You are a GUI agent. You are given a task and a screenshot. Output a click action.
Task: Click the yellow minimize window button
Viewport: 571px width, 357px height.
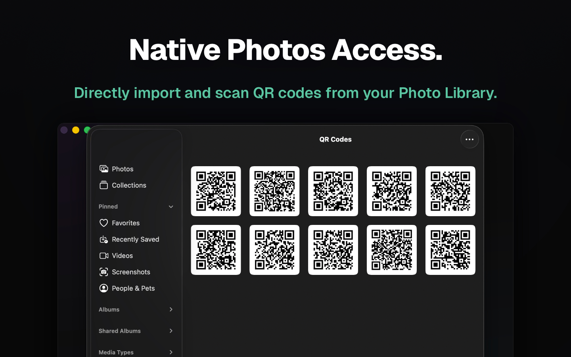[x=76, y=130]
